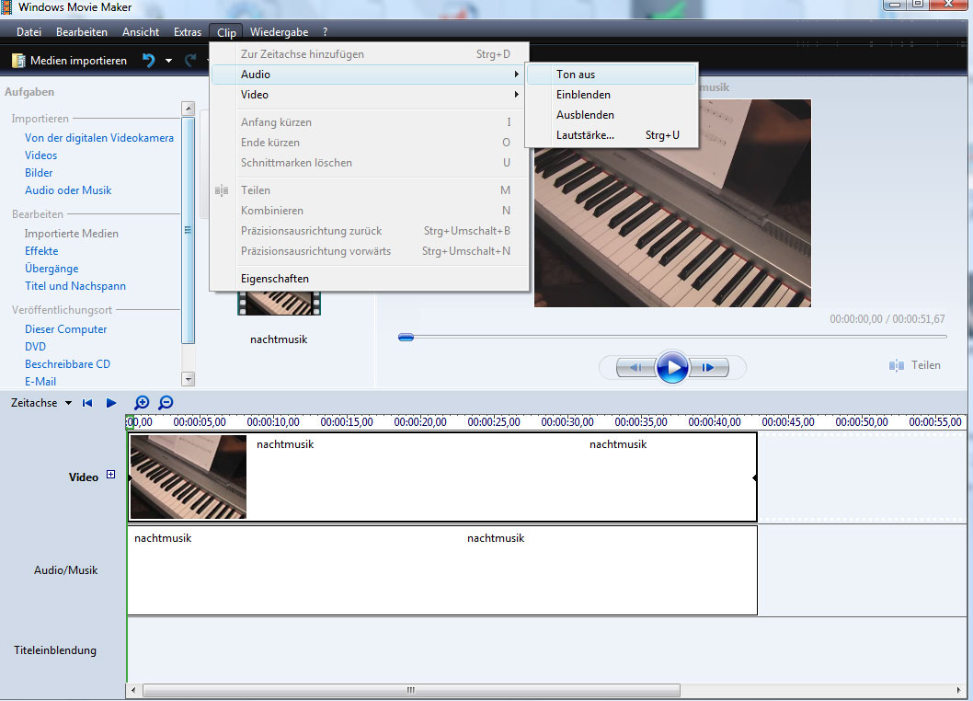Select Ton aus to mute clip audio
The width and height of the screenshot is (973, 701).
(576, 75)
